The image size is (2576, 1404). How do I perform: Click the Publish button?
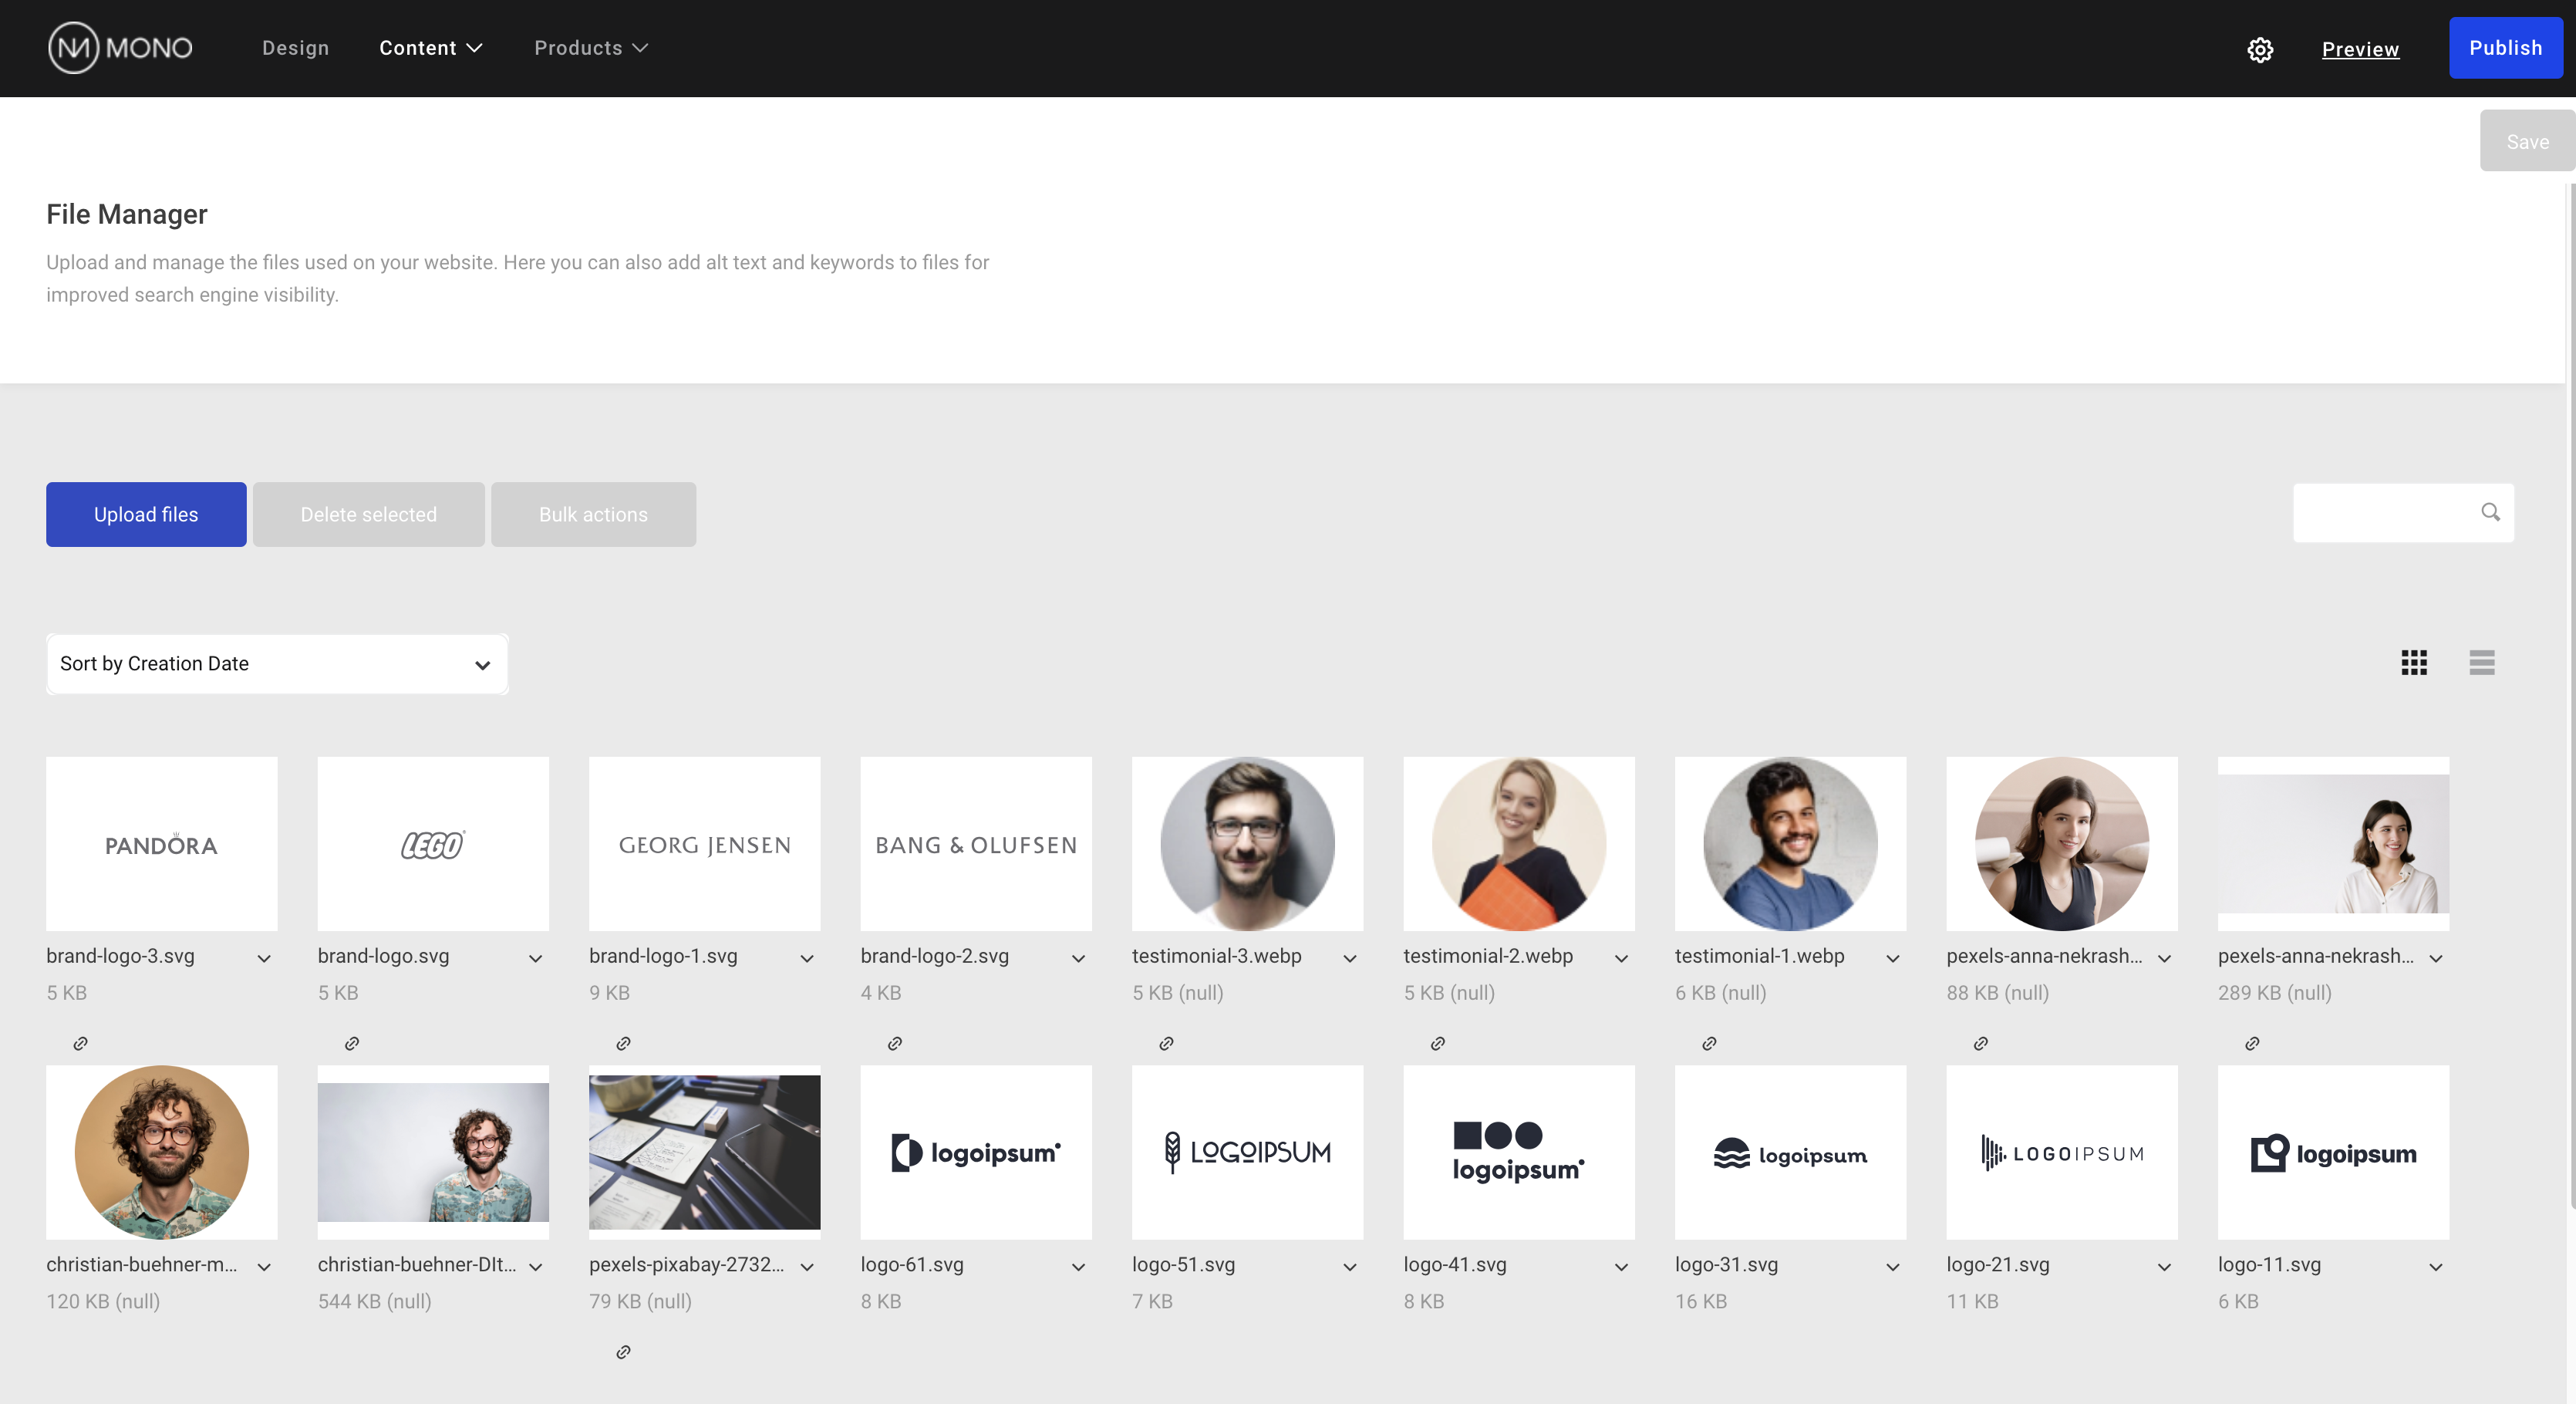(2505, 48)
